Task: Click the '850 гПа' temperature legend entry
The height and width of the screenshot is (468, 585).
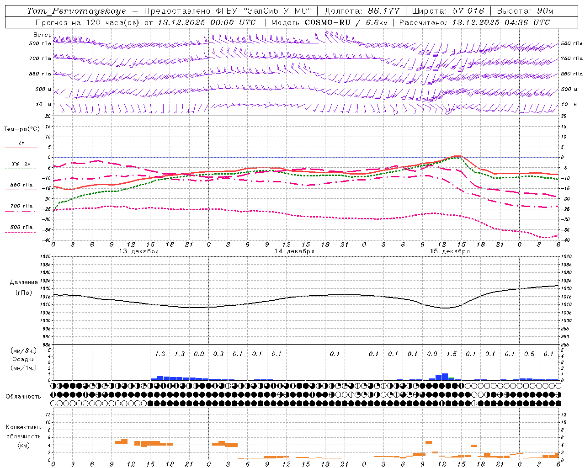Action: point(21,185)
